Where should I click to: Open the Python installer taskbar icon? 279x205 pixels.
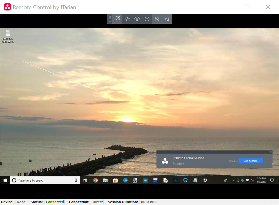[x=165, y=180]
